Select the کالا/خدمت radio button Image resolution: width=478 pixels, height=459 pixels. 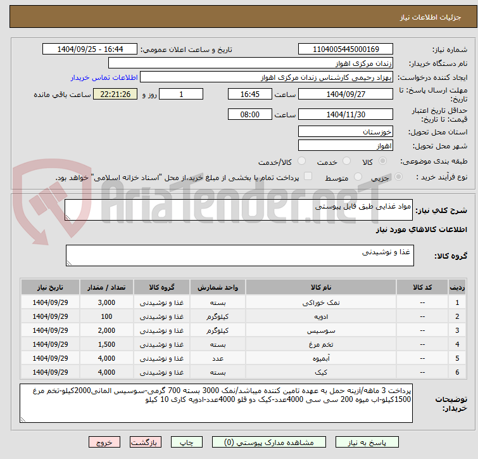[301, 161]
